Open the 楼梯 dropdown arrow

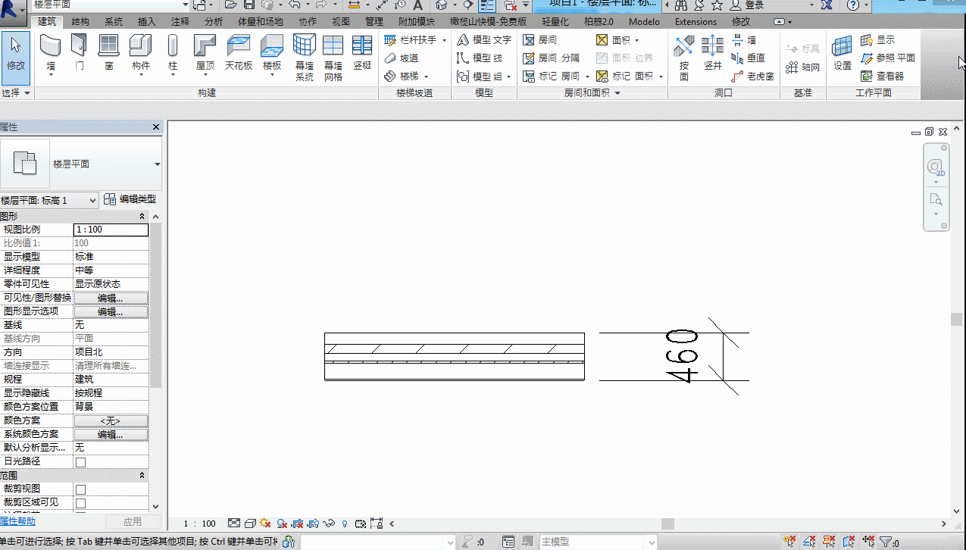(x=426, y=77)
